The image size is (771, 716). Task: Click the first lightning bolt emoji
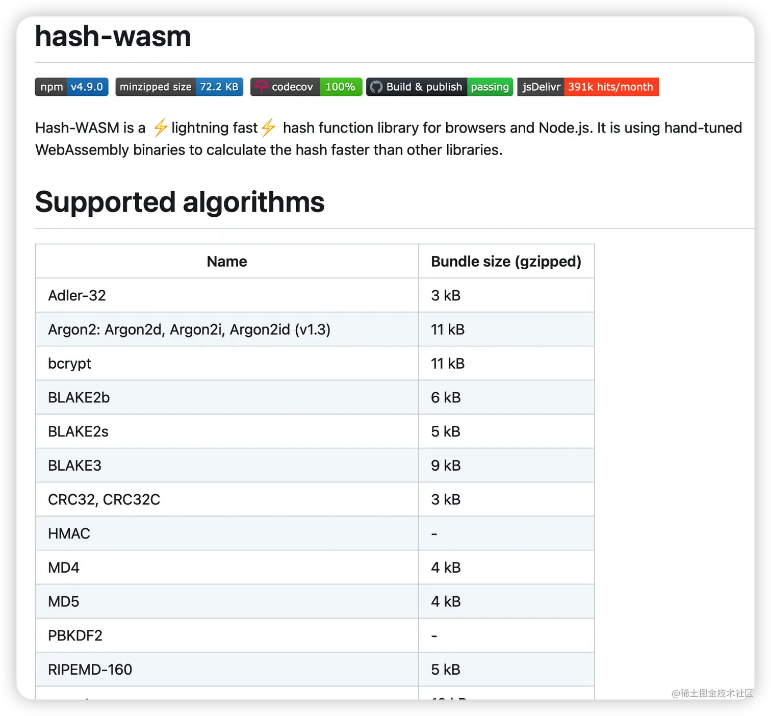160,127
